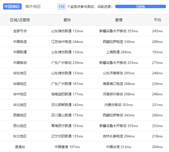Click 海南海口电信 268ms cell
Screen dimensions: 169x152
pos(119,84)
